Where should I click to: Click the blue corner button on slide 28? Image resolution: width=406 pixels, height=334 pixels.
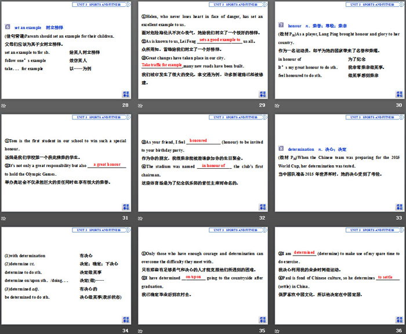tap(126, 94)
